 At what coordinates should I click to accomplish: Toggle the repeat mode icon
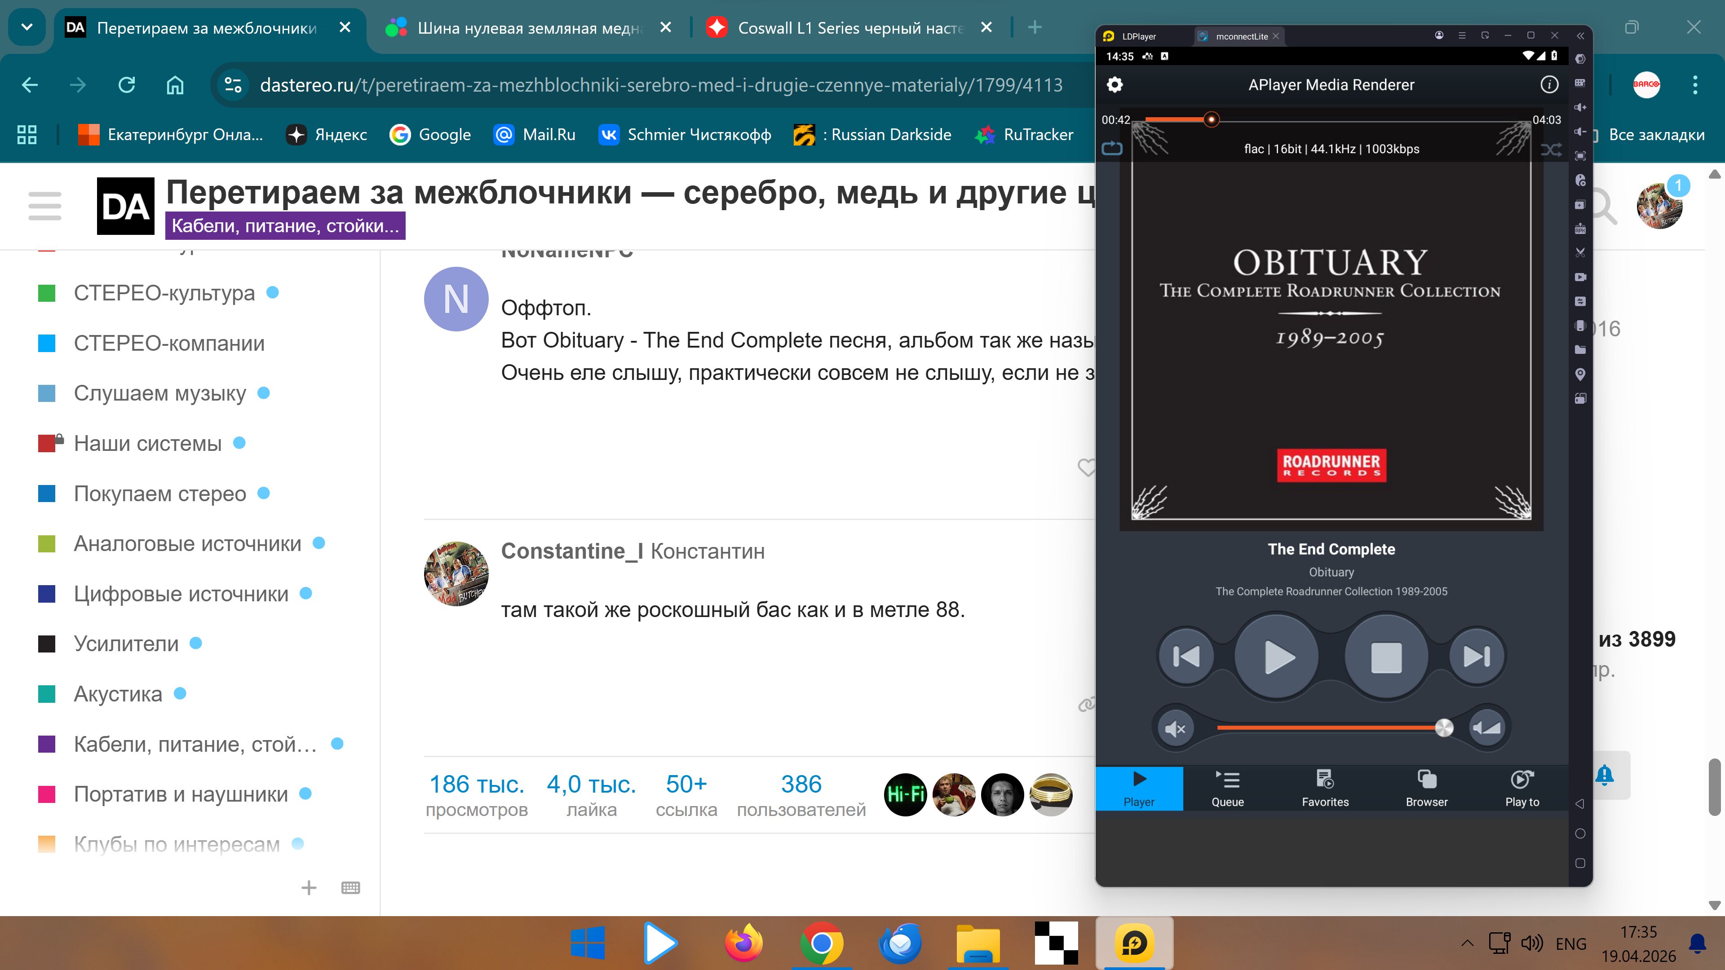click(x=1112, y=149)
